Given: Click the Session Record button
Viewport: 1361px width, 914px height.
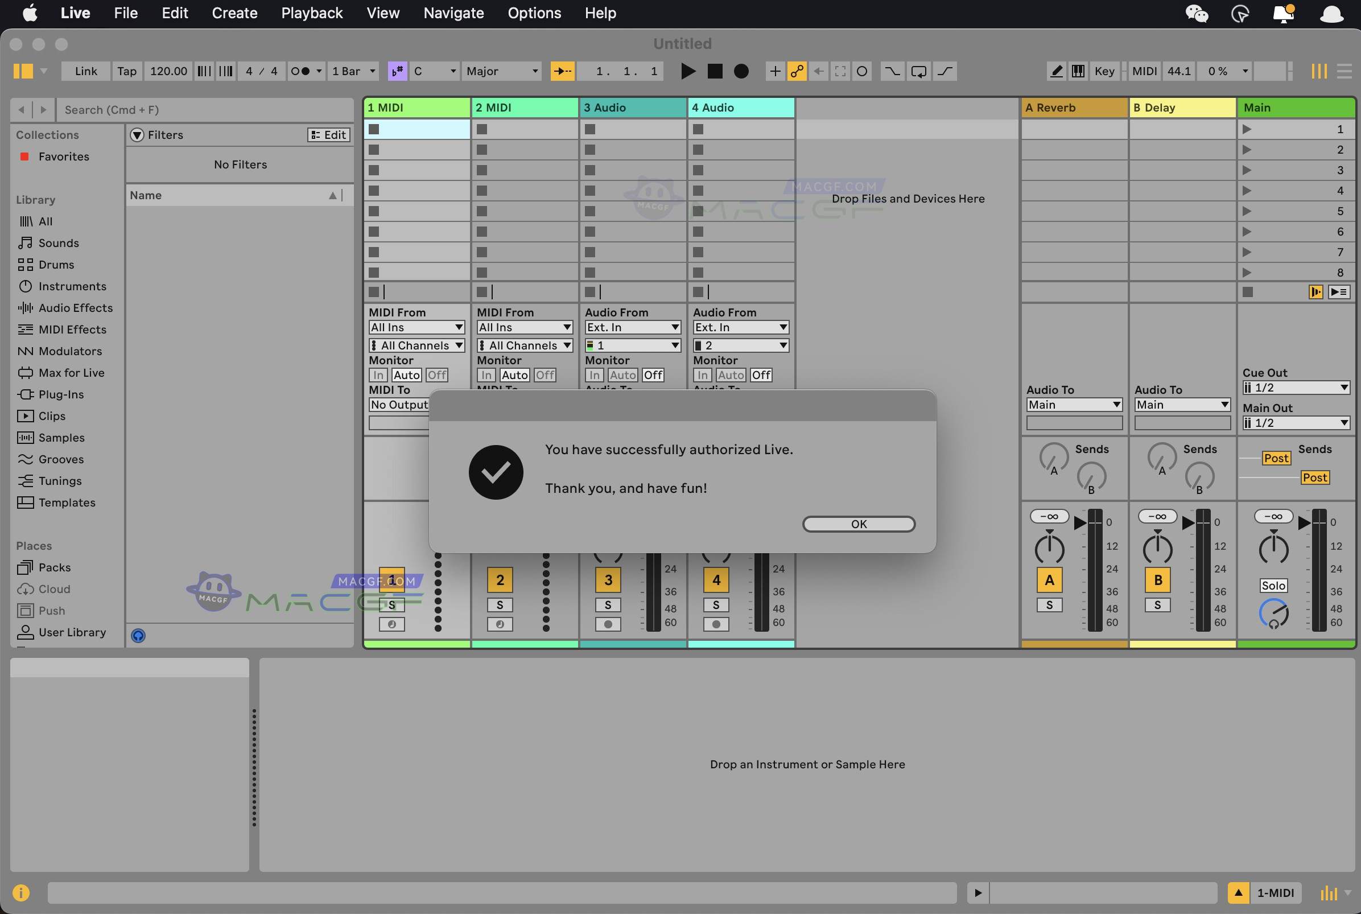Looking at the screenshot, I should (x=740, y=71).
